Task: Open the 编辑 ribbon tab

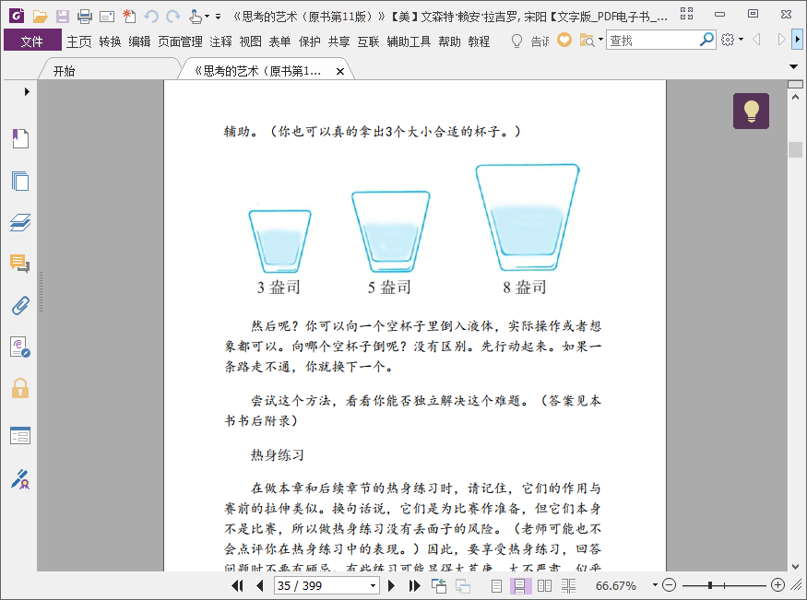Action: [x=139, y=41]
